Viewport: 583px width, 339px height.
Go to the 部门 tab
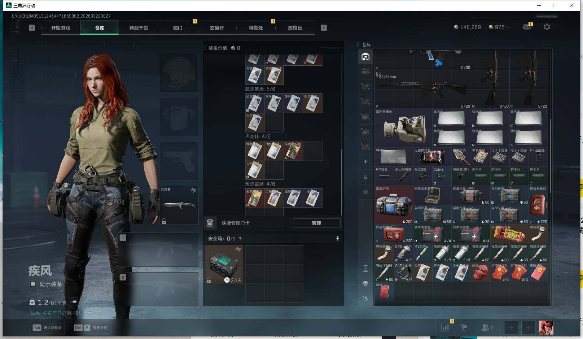pos(177,28)
